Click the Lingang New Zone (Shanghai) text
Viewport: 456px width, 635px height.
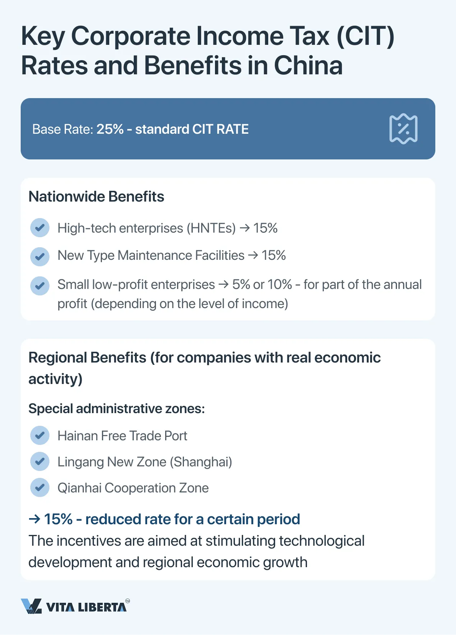pyautogui.click(x=144, y=462)
